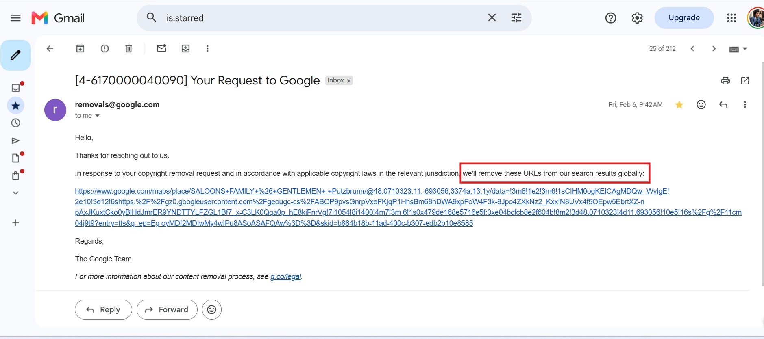
Task: Open the email in a new window
Action: coord(745,80)
